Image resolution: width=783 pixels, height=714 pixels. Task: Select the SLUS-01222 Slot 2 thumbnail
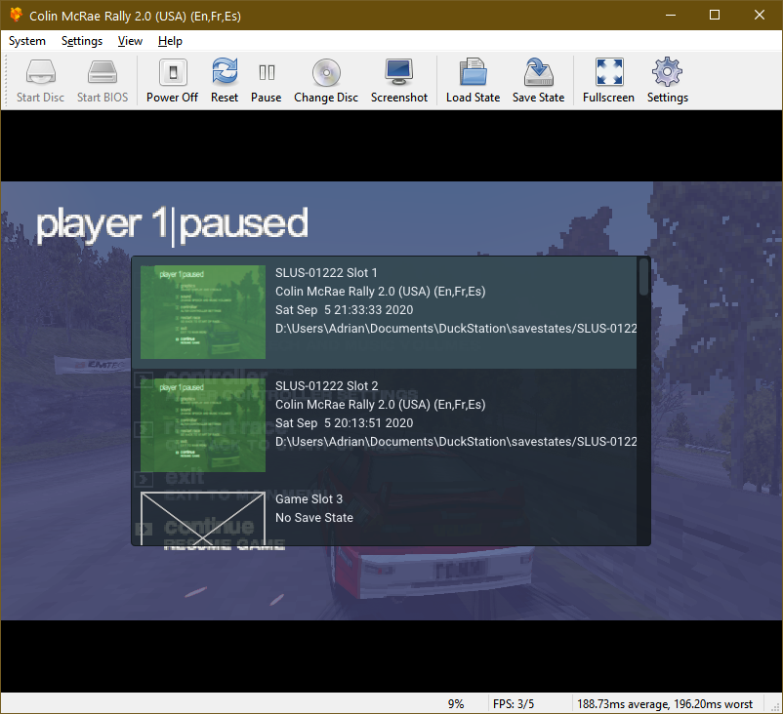click(x=203, y=425)
